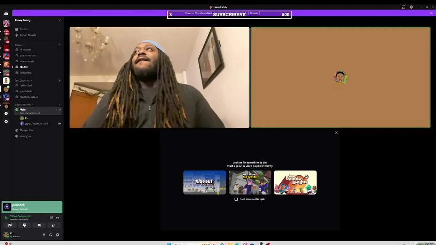Image resolution: width=436 pixels, height=245 pixels.
Task: Focus the avatar-only participant tile
Action: click(x=340, y=78)
